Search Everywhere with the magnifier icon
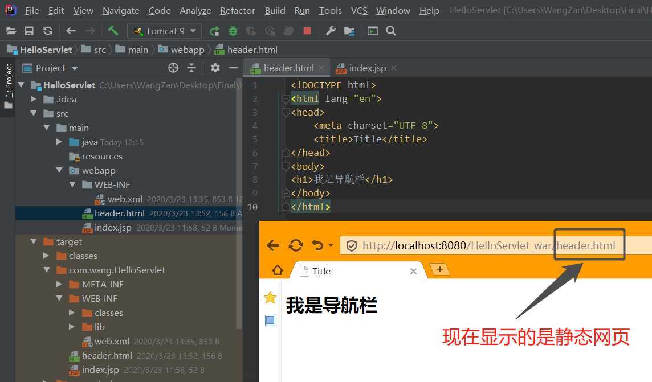Image resolution: width=652 pixels, height=382 pixels. (391, 31)
